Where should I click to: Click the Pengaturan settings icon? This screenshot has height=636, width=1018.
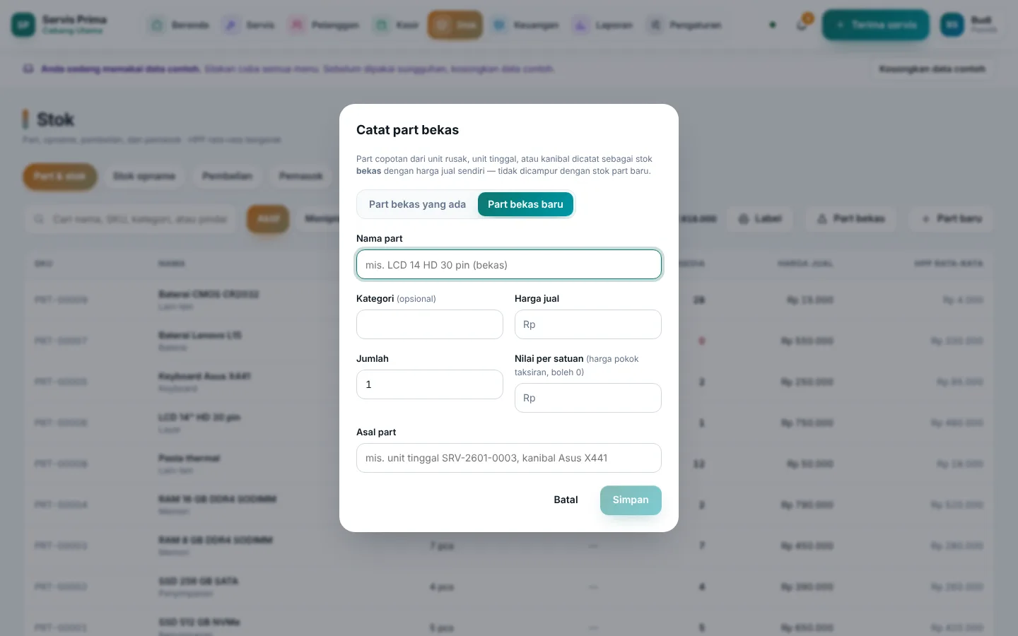click(655, 25)
